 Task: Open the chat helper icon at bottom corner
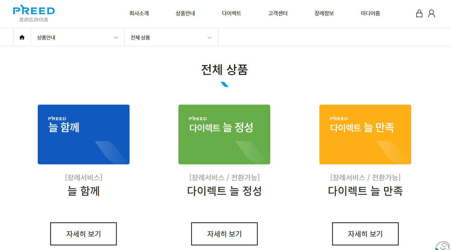443,246
